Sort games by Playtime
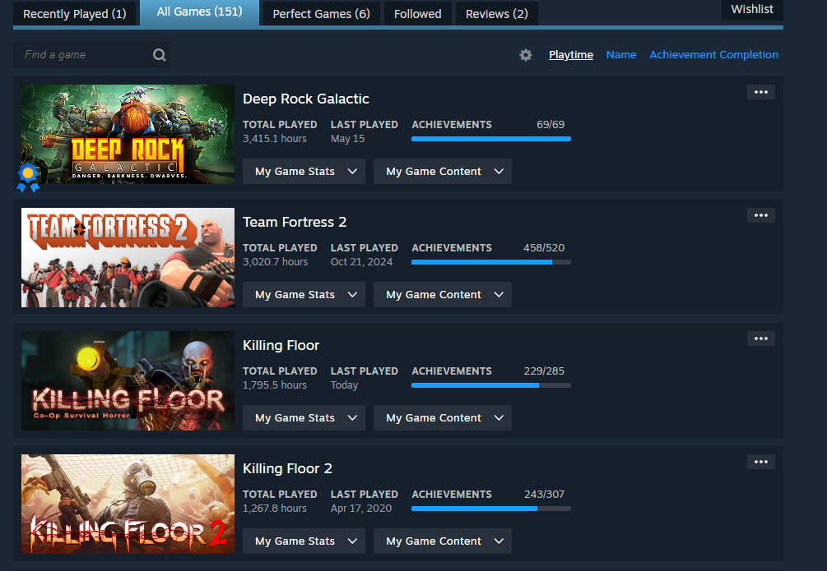The image size is (827, 571). coord(571,55)
